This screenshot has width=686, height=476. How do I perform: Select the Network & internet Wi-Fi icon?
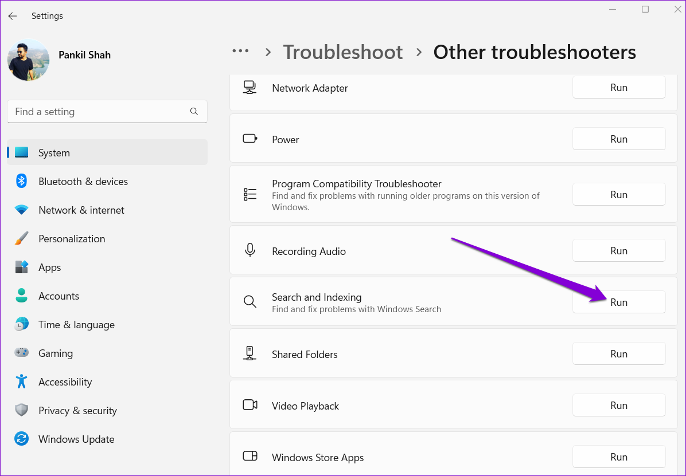[22, 210]
